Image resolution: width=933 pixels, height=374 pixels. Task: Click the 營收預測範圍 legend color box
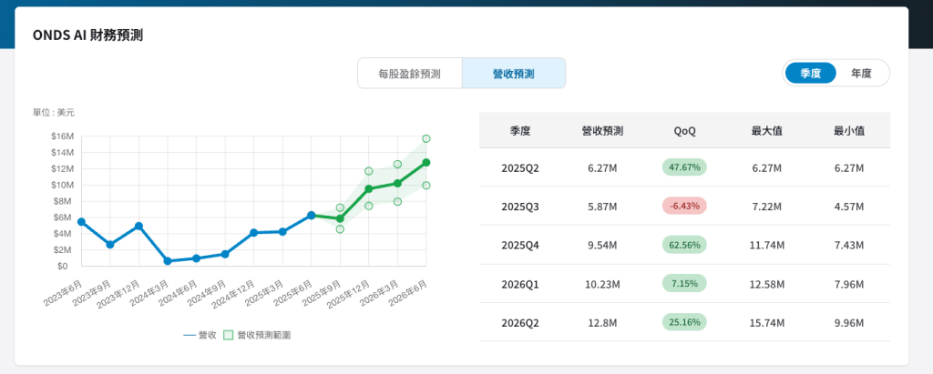[x=229, y=335]
